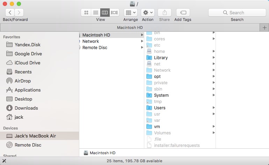Select Remote Disc under Devices

[x=28, y=145]
